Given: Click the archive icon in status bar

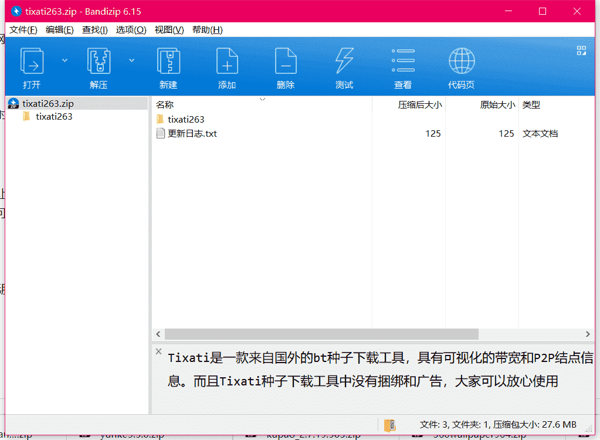Looking at the screenshot, I should (x=390, y=425).
